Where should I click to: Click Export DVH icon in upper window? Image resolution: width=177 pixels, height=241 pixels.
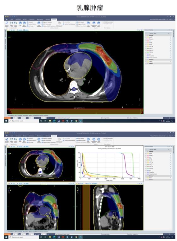12,24
